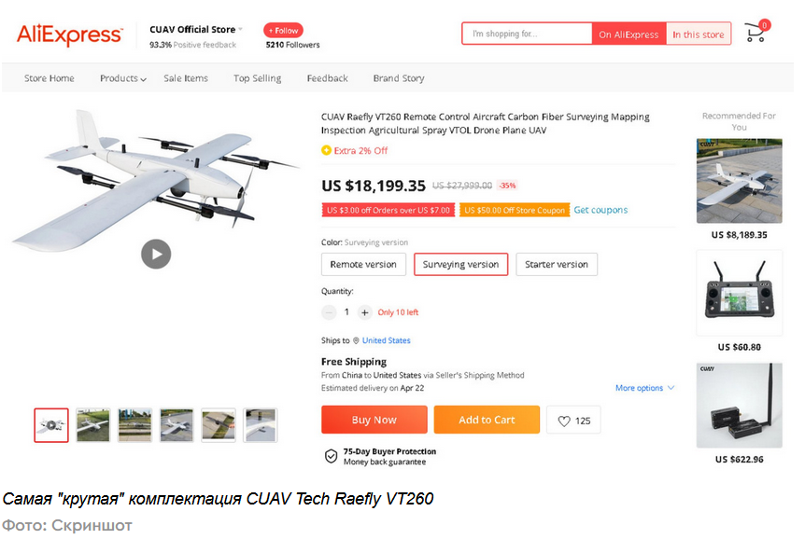Select the Remote version option

click(363, 265)
